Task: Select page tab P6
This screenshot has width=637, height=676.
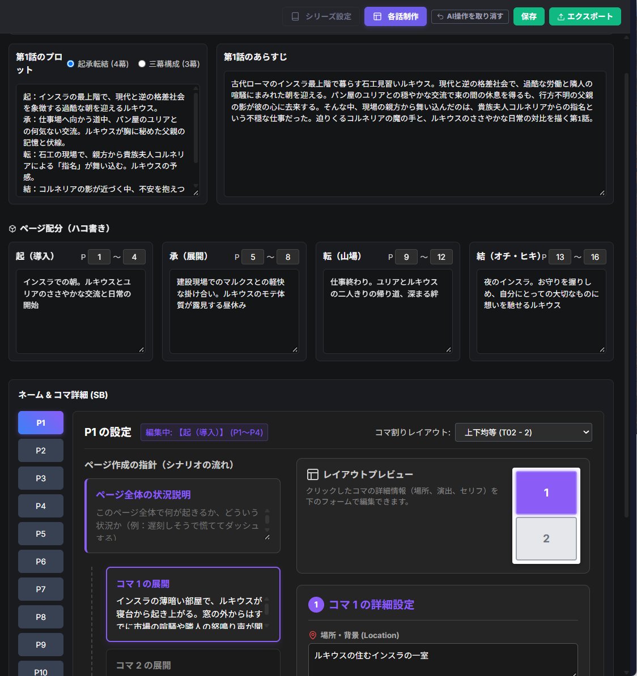Action: tap(41, 561)
